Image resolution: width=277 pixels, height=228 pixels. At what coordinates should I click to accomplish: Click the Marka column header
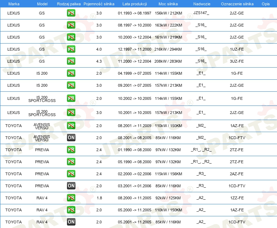[14, 4]
